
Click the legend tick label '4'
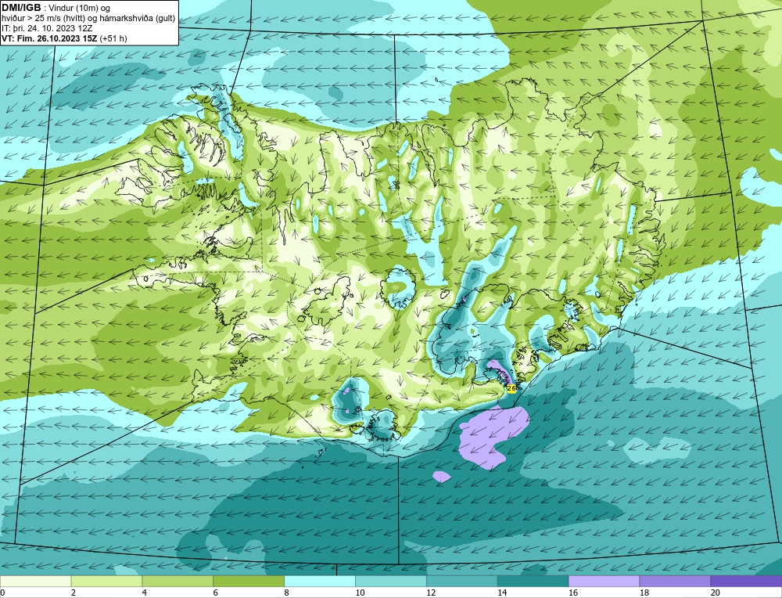(145, 593)
